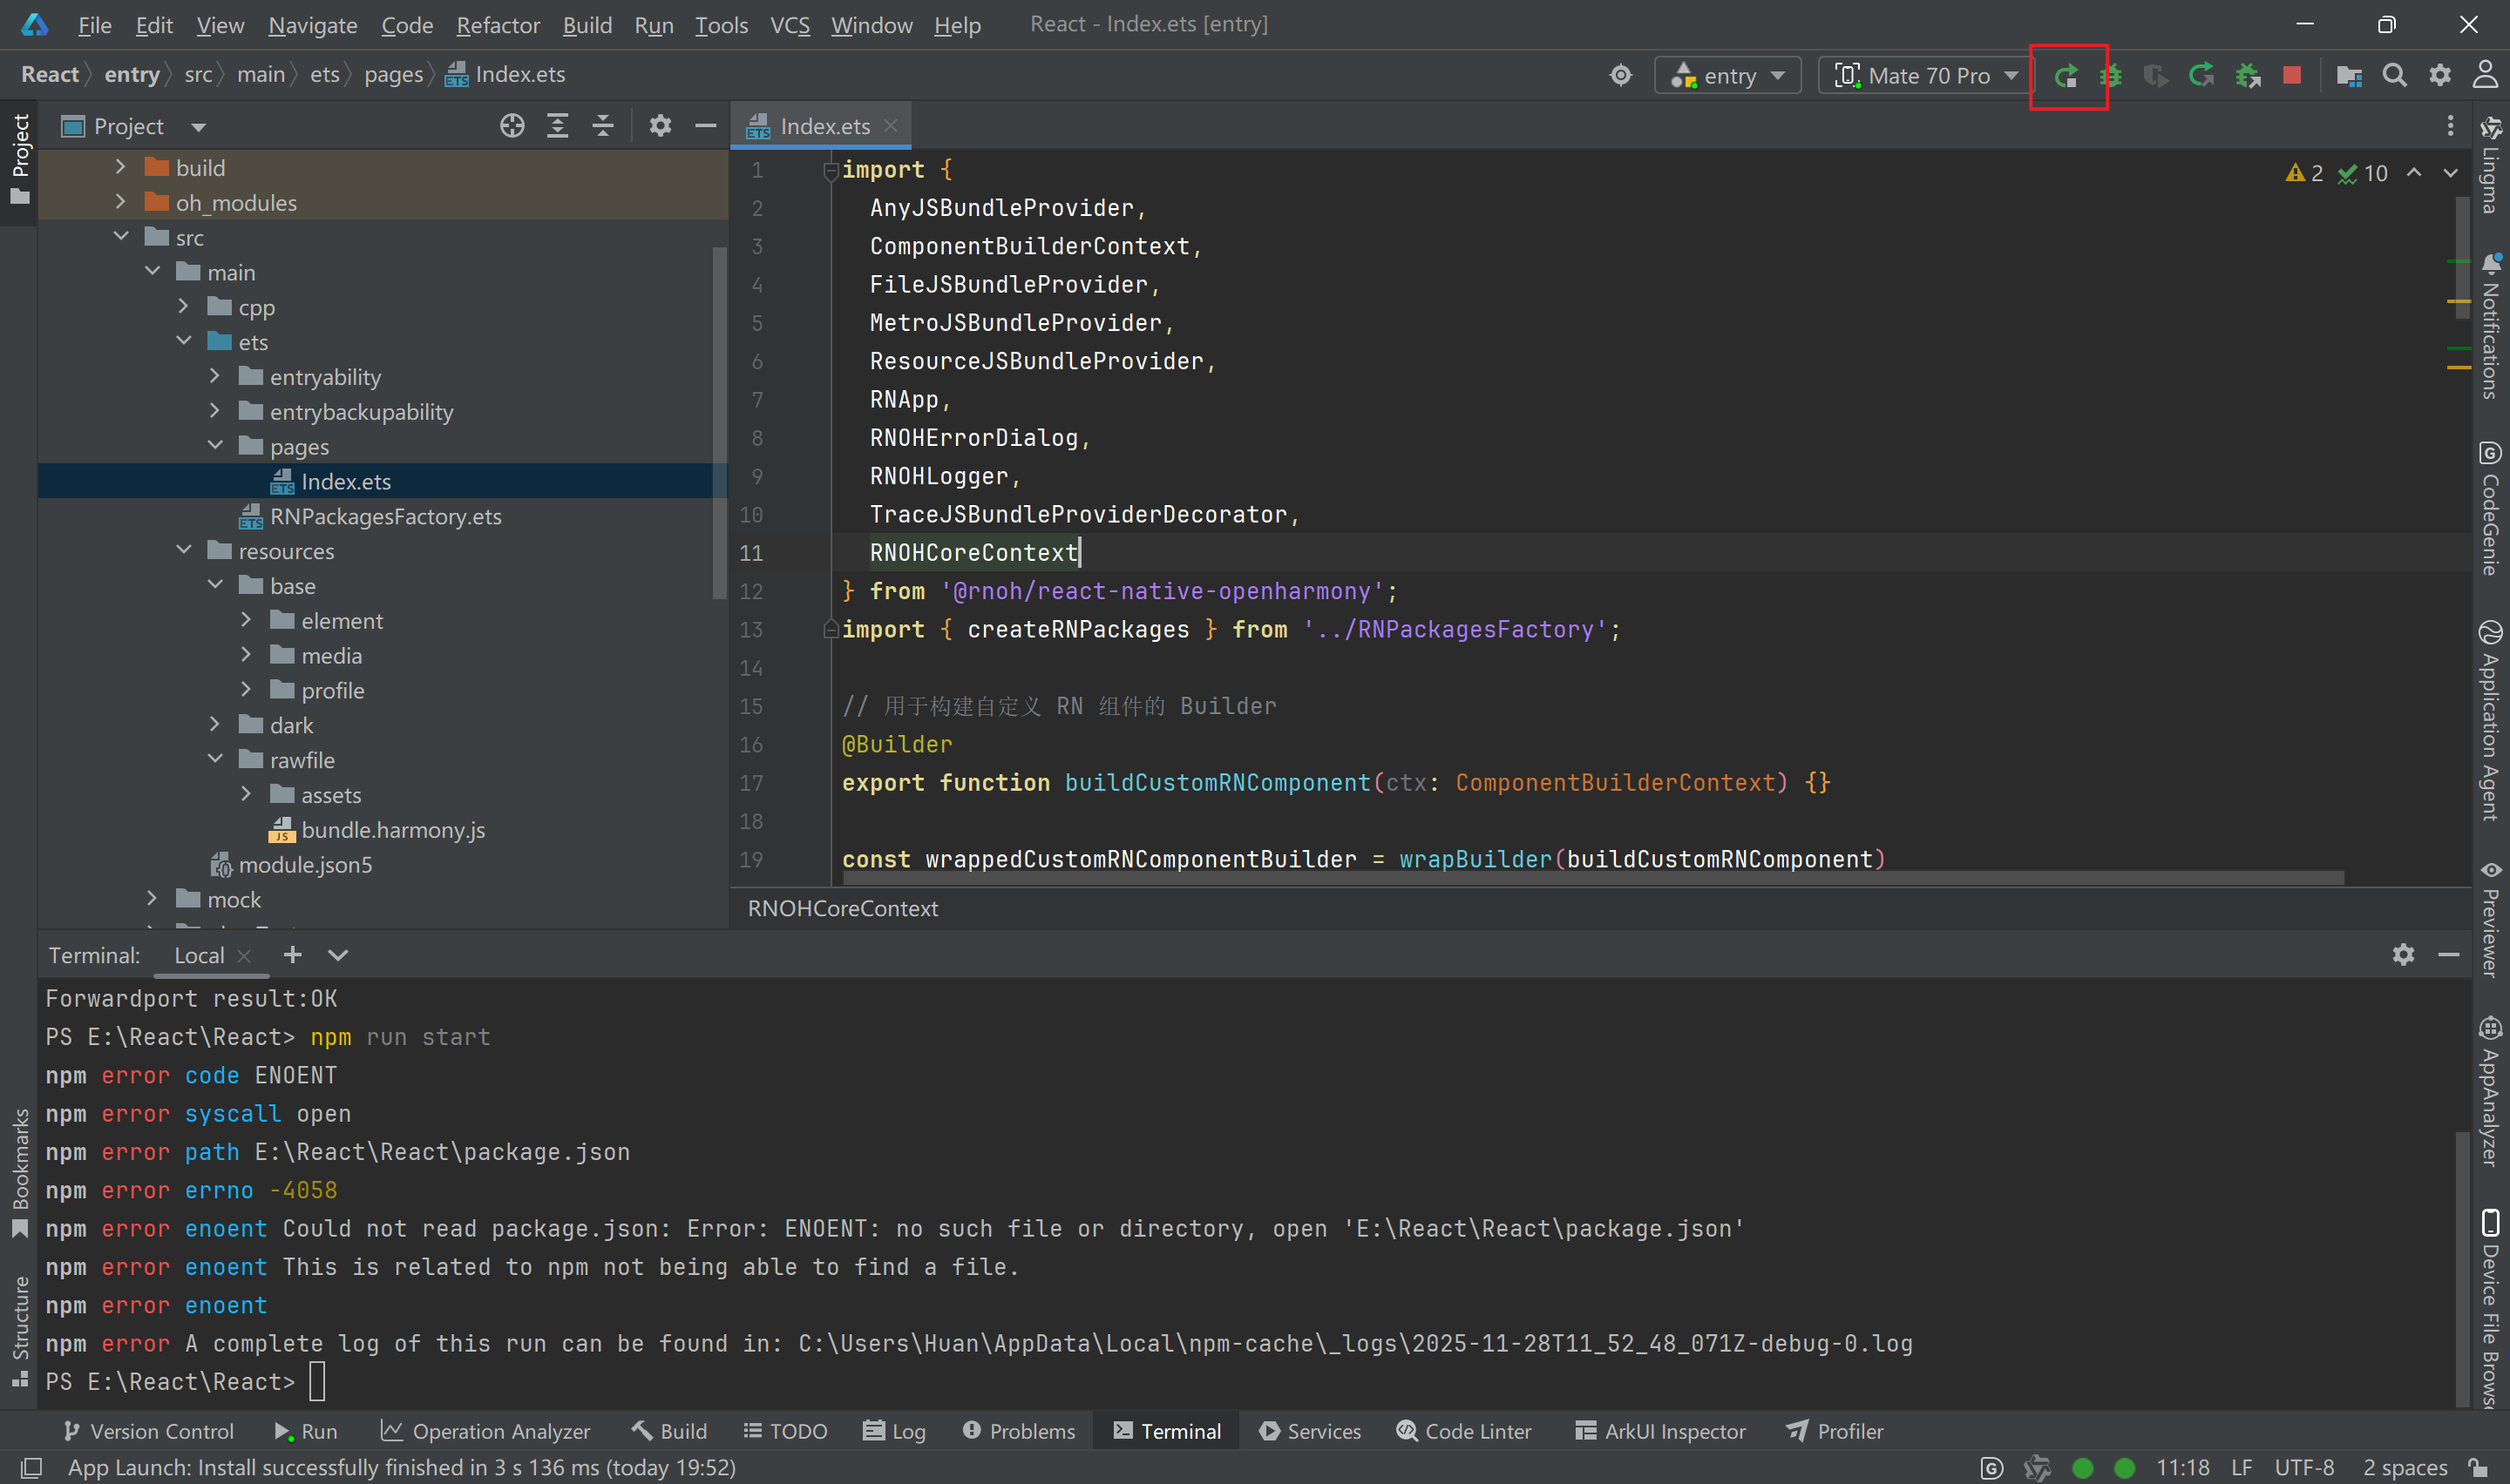2510x1484 pixels.
Task: Open Project Structure from the toolbar
Action: tap(2348, 76)
